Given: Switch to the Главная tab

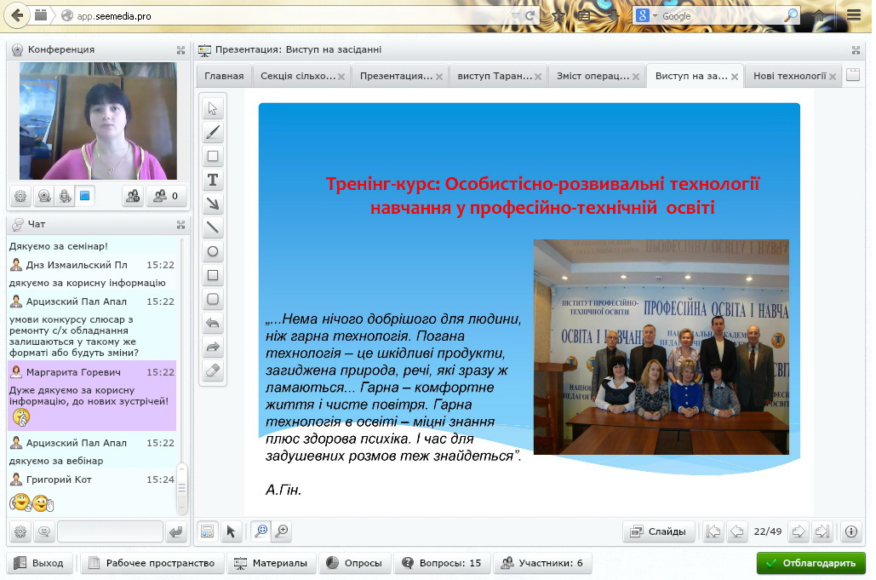Looking at the screenshot, I should click(224, 76).
